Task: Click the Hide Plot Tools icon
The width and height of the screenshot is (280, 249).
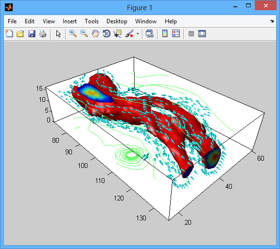Action: (191, 33)
